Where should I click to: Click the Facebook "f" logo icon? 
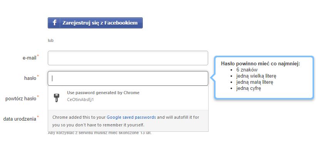(x=54, y=23)
